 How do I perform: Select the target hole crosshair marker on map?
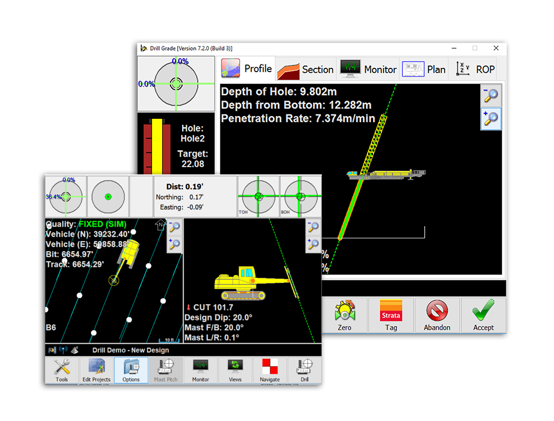coord(114,280)
